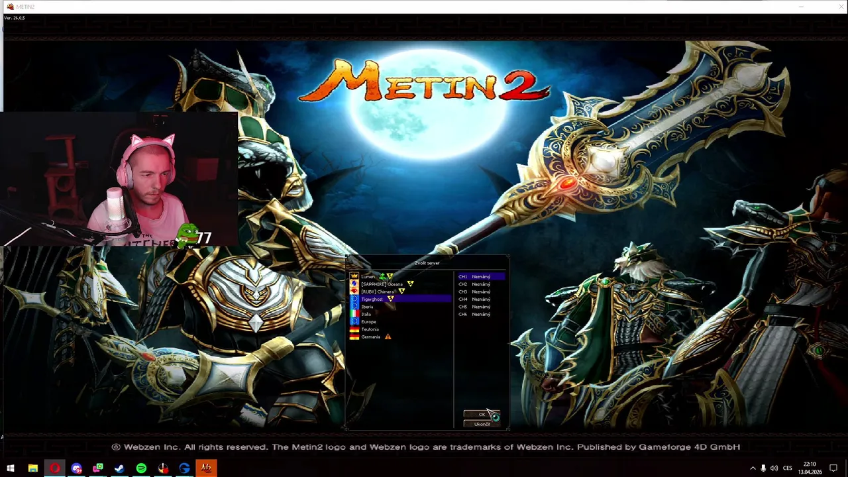
Task: Pick the [RUBY] Chimera server
Action: 401,291
